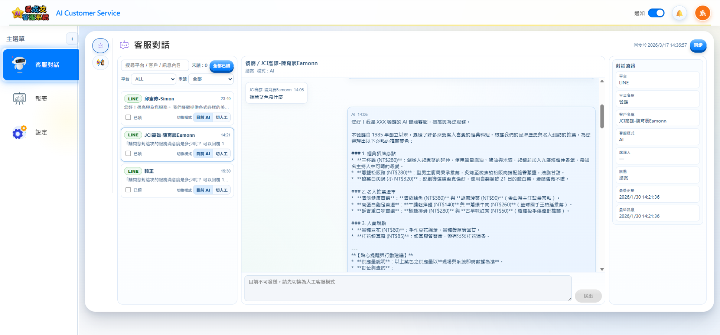Open the orange 系 user avatar icon
The height and width of the screenshot is (335, 720).
[x=703, y=13]
